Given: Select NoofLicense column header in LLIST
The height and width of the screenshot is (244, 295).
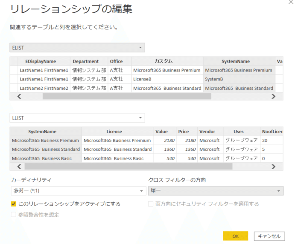Looking at the screenshot, I should (x=272, y=132).
